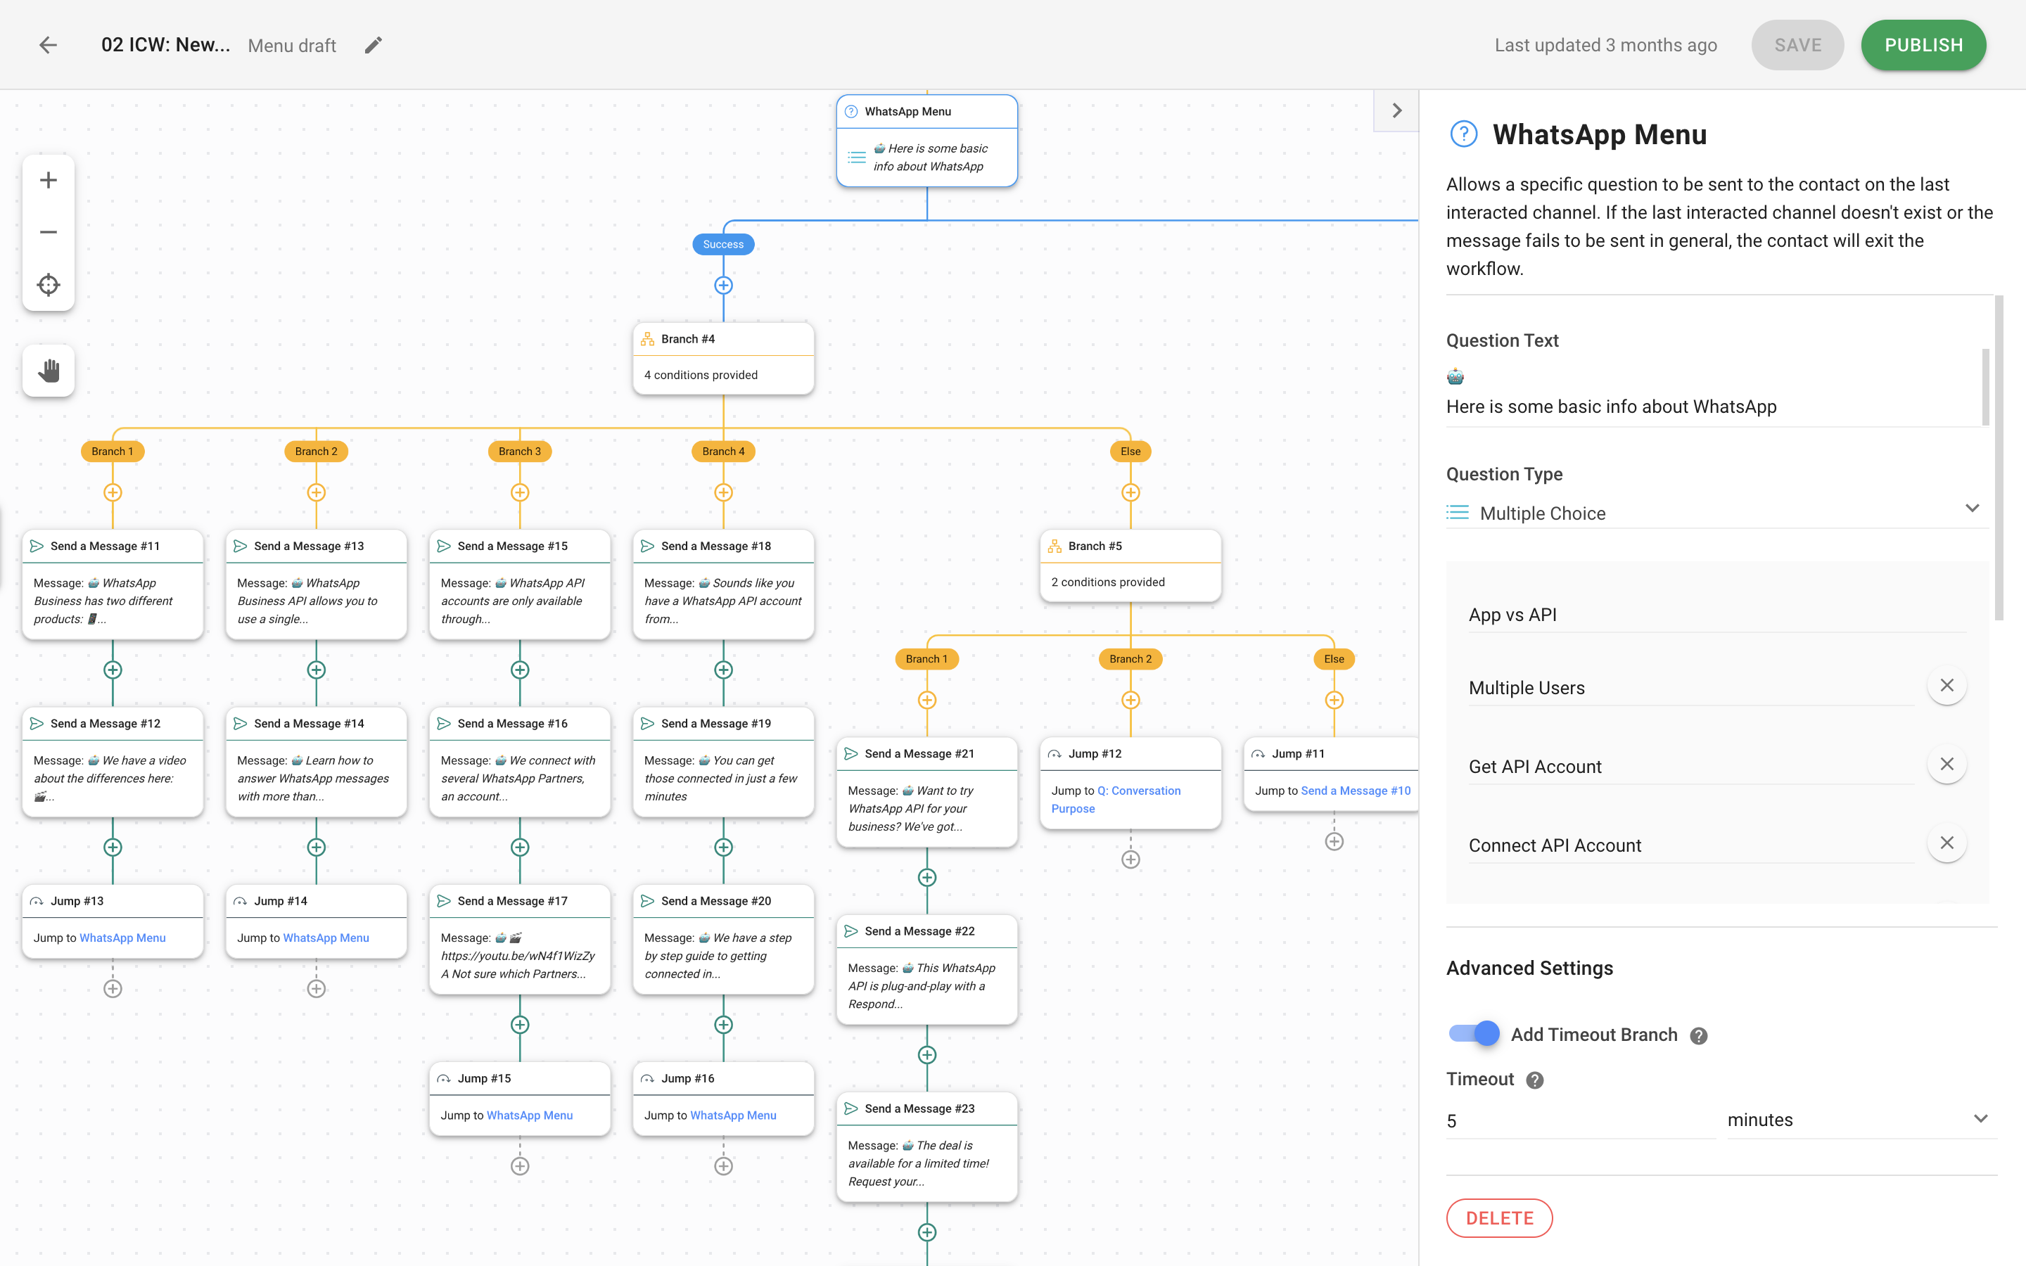Add a step below Success
The image size is (2026, 1266).
(x=723, y=286)
